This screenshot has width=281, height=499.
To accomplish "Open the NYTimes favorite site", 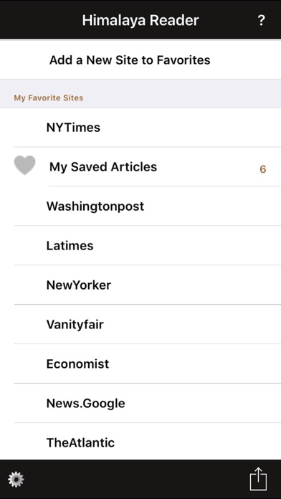I will coord(140,128).
